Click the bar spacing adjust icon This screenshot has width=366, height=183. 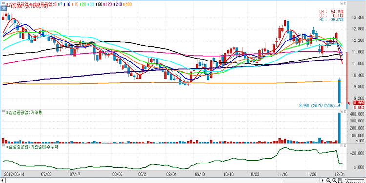tap(340, 180)
